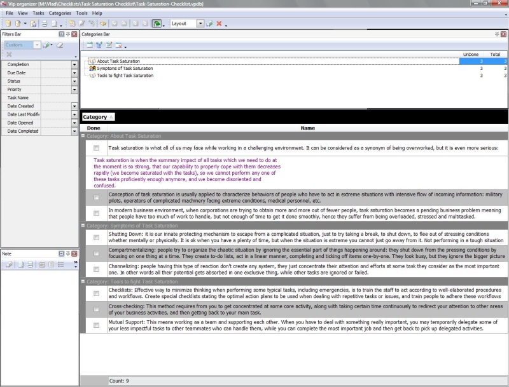Screen dimensions: 509x387
Task: Tick the Checklists task Done checkbox
Action: pyautogui.click(x=96, y=294)
